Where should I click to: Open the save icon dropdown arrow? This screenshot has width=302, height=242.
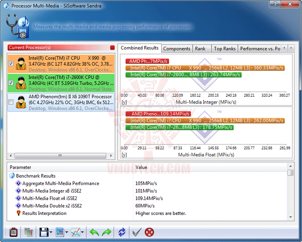tap(51, 232)
